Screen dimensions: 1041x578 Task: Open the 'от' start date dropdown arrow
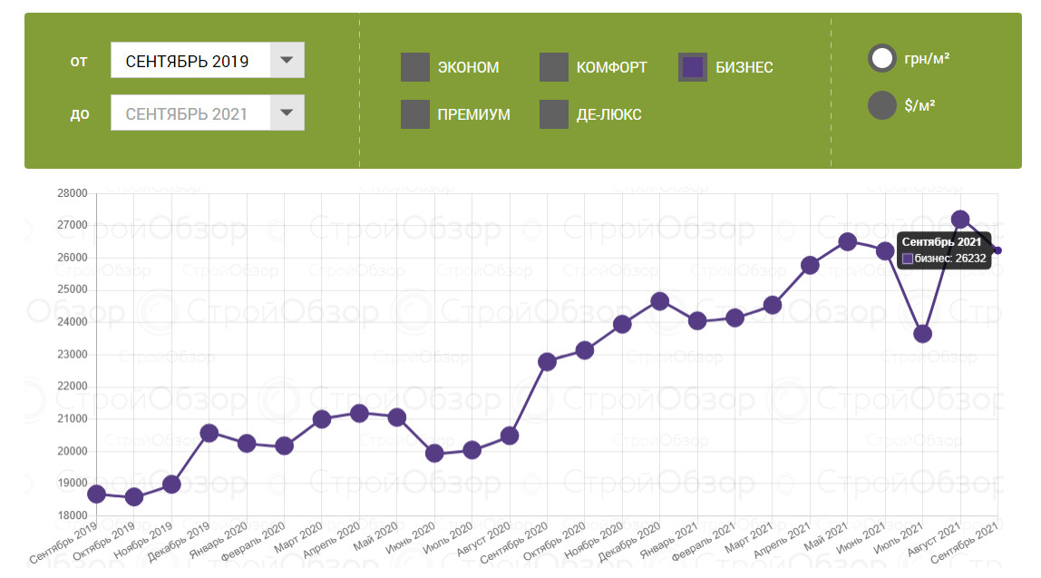287,61
